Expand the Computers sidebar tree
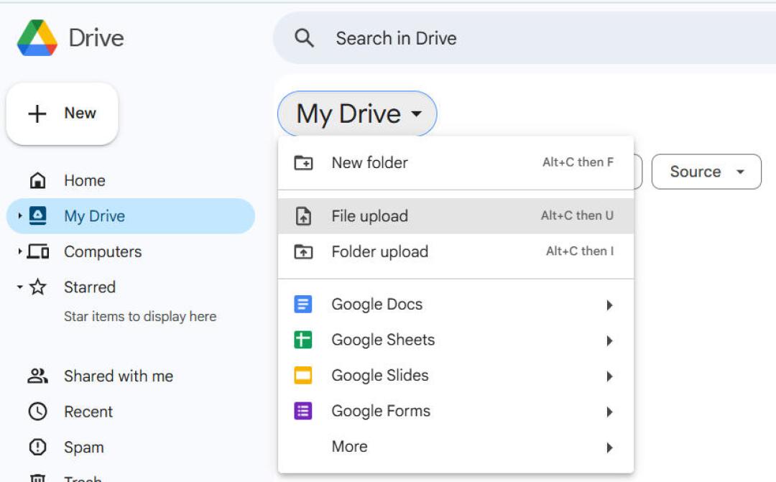The width and height of the screenshot is (776, 482). click(x=20, y=251)
